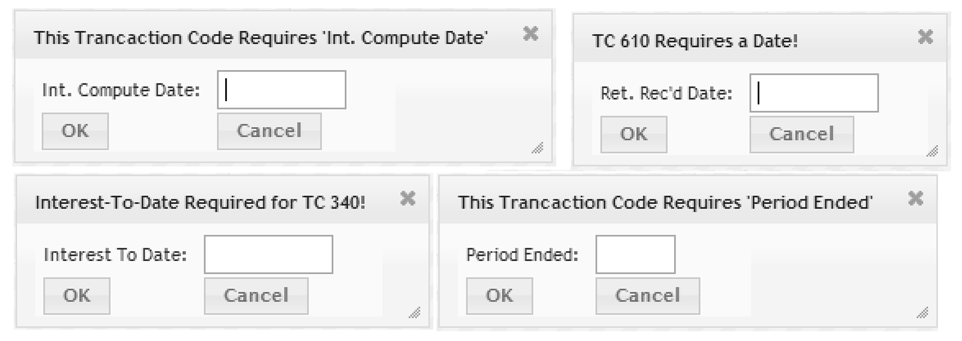Click the Int. Compute Date dialog resize grip

coord(537,148)
